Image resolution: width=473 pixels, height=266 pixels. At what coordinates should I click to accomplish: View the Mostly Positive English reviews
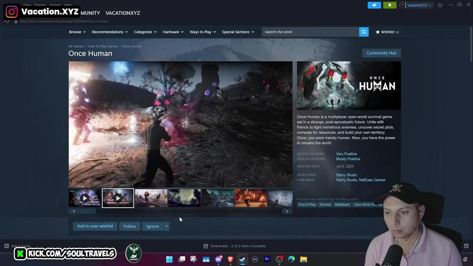[x=348, y=159]
